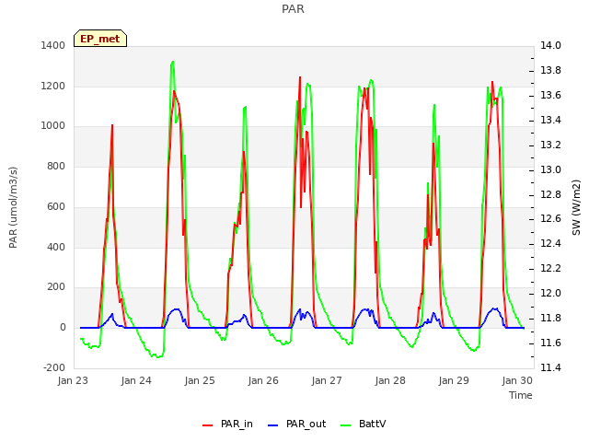Click the 13.6 right-axis tick label
This screenshot has height=442, width=589.
coord(550,95)
